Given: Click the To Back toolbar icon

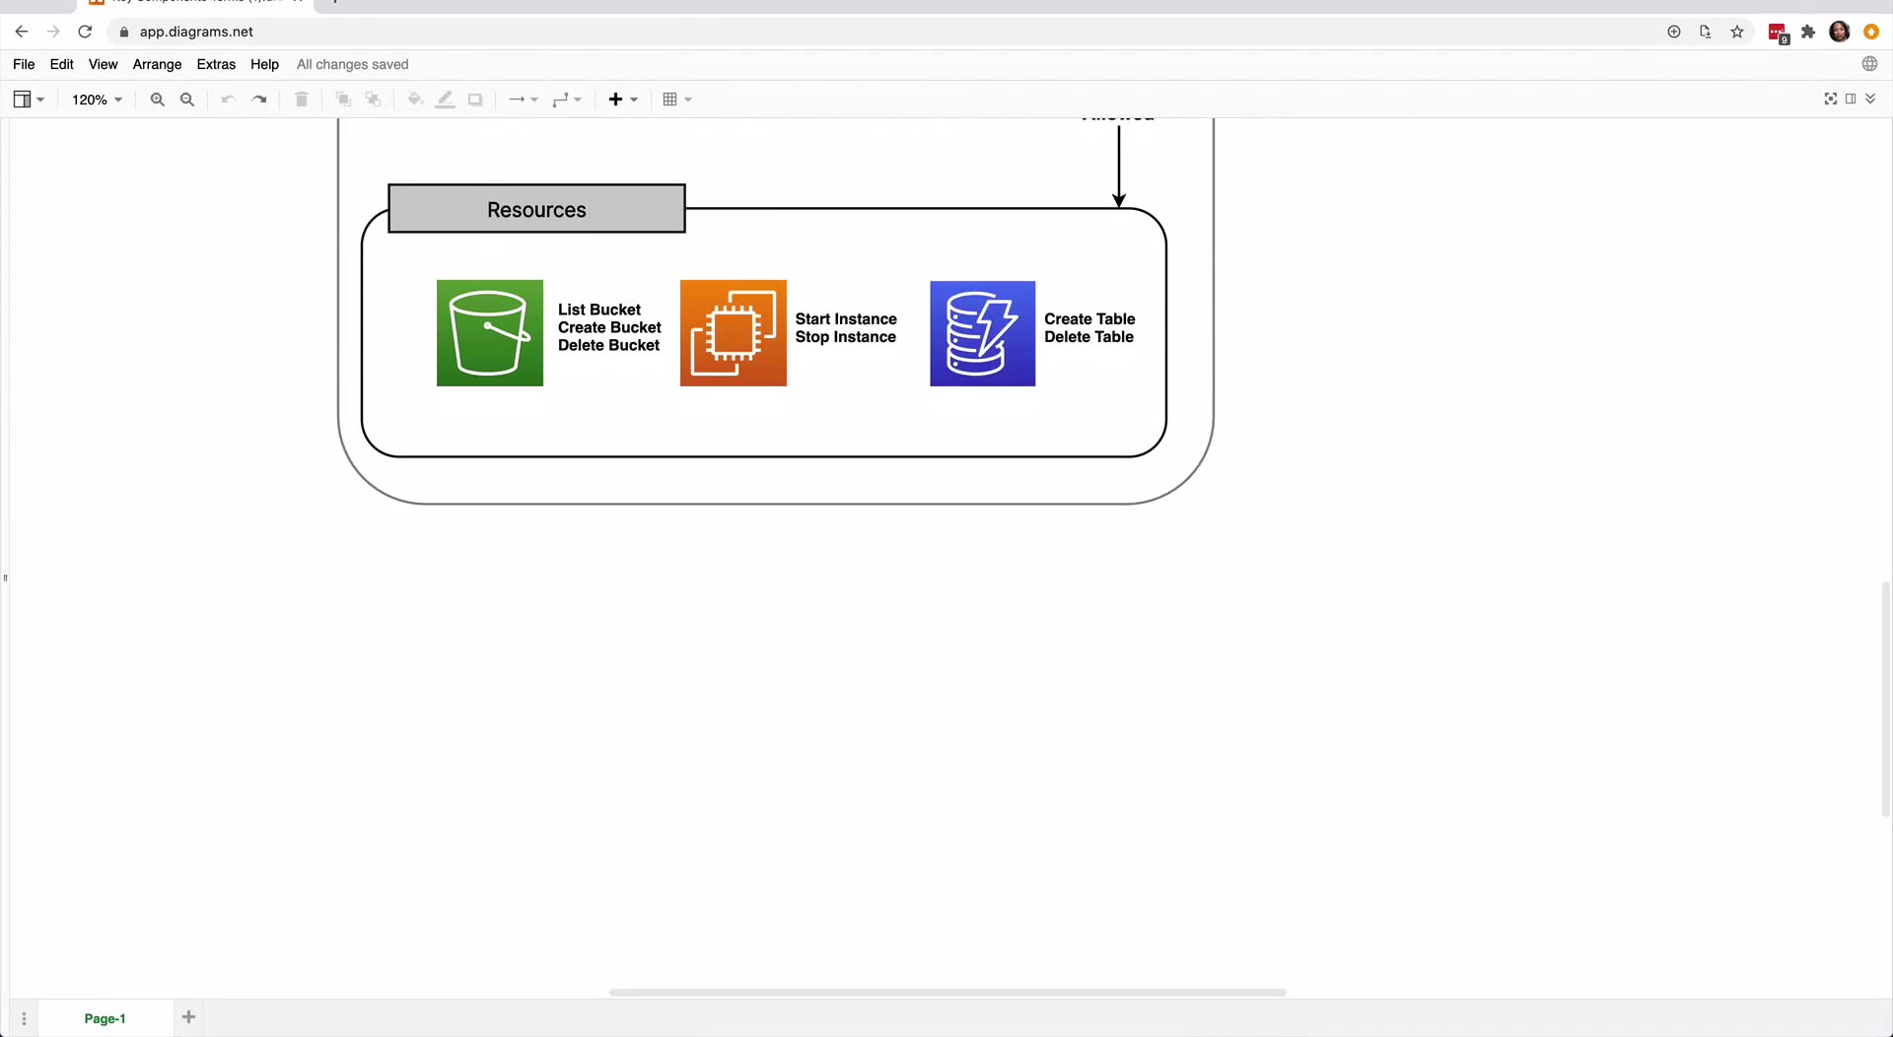Looking at the screenshot, I should tap(373, 100).
